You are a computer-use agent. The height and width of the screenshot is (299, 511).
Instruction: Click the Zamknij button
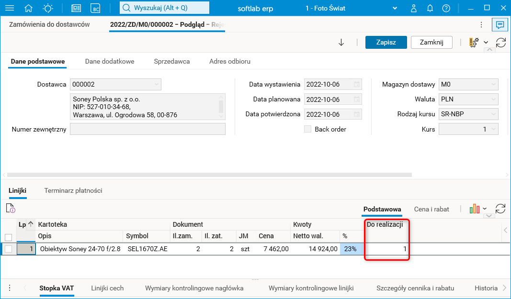click(x=432, y=42)
